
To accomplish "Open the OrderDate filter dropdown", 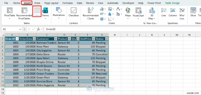I will pos(34,39).
